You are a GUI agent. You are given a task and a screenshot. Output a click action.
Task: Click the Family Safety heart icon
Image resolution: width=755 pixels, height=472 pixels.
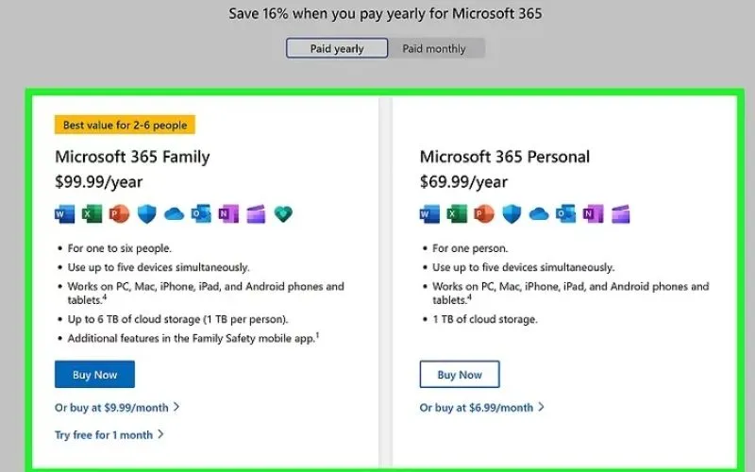(x=283, y=214)
